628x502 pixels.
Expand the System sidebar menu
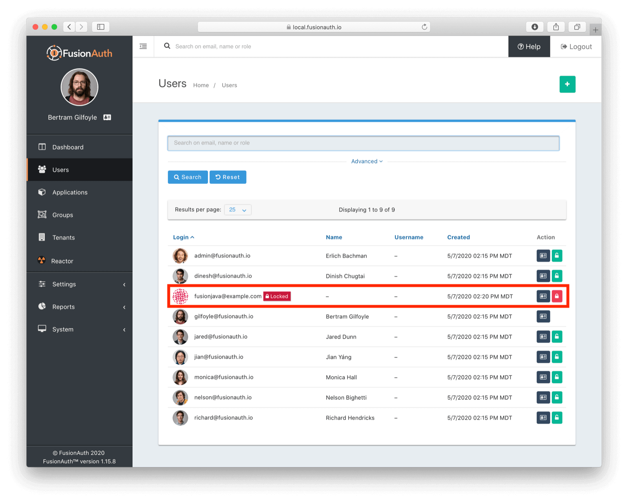(79, 329)
